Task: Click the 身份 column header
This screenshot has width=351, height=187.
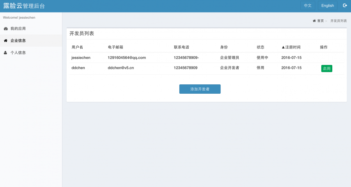Action: click(224, 47)
